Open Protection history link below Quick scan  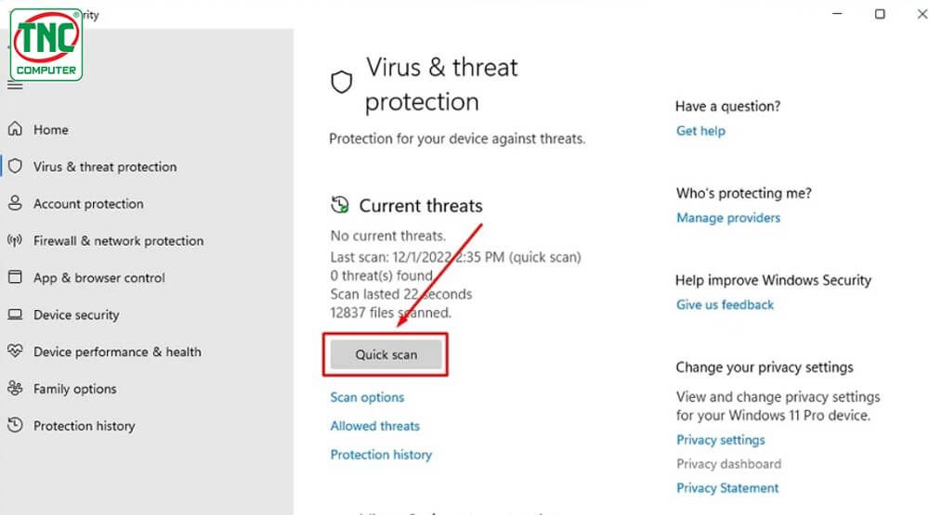click(381, 455)
